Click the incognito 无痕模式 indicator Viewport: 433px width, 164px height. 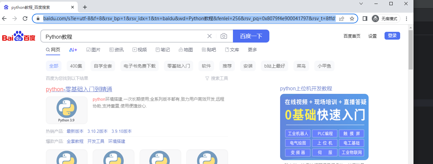tap(386, 19)
